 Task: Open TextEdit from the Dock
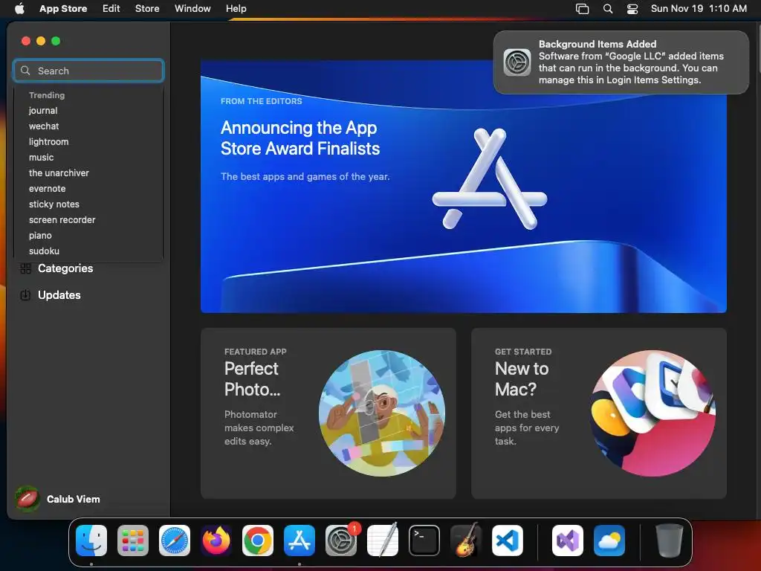pyautogui.click(x=383, y=541)
